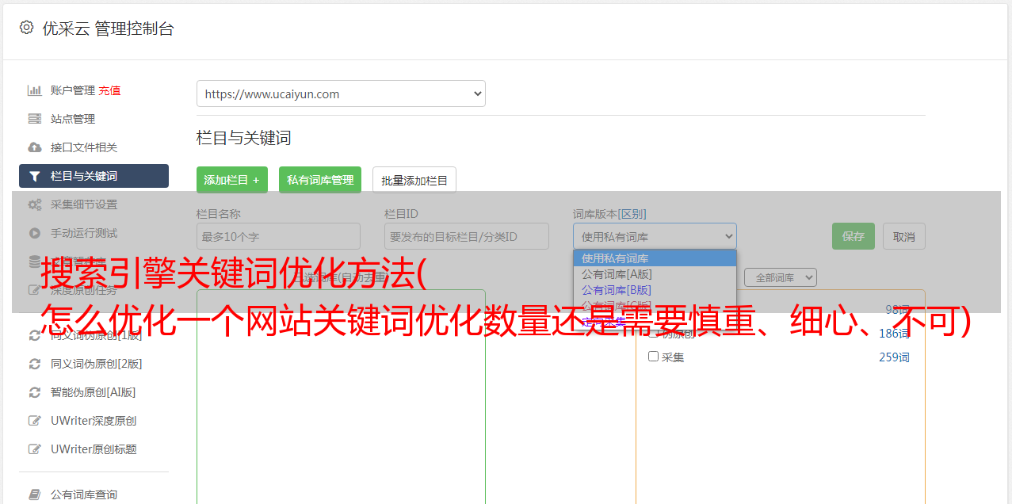Click the bar-chart icon for 账户管理
Viewport: 1012px width, 504px height.
(35, 90)
